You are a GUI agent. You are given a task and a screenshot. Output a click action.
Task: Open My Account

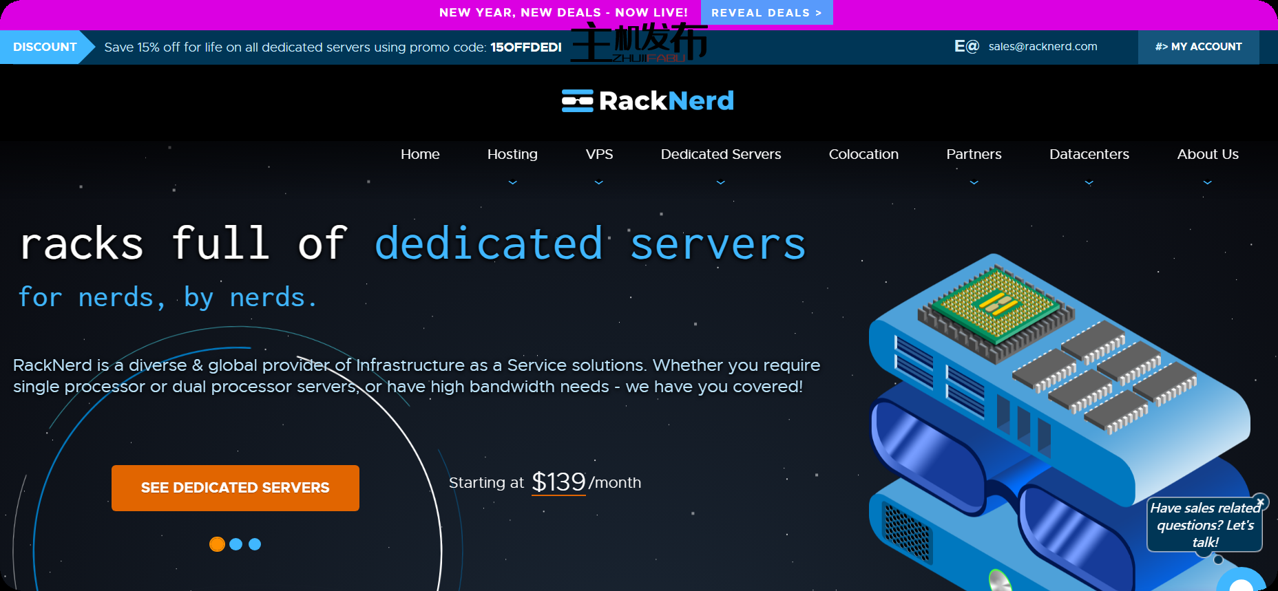1198,47
